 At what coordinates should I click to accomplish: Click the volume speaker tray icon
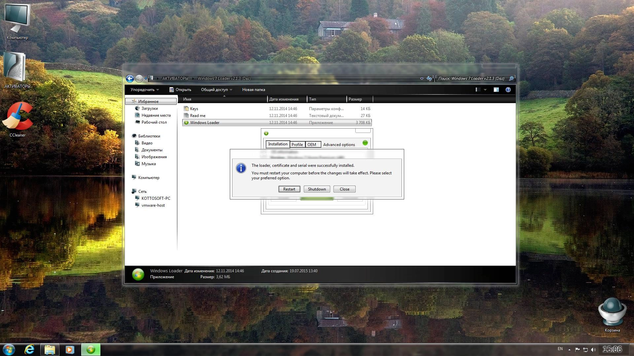click(x=593, y=349)
